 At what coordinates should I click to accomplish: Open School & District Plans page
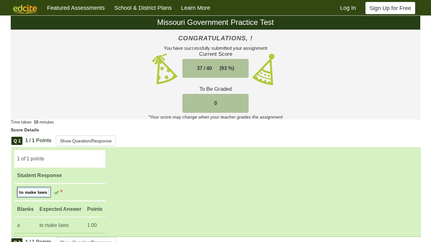tap(143, 8)
